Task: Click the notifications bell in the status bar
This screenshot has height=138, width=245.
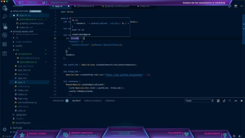Action: click(x=239, y=136)
